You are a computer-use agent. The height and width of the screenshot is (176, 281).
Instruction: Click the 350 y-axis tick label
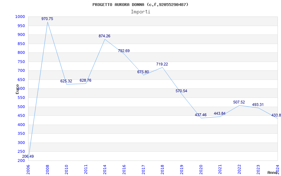(x=21, y=134)
